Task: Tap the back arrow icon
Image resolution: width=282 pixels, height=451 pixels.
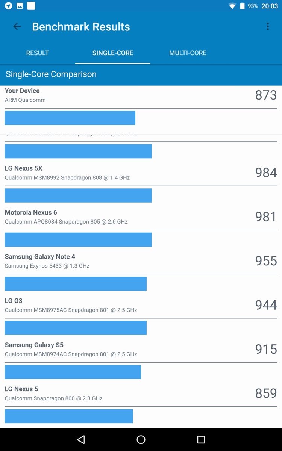Action: [17, 26]
